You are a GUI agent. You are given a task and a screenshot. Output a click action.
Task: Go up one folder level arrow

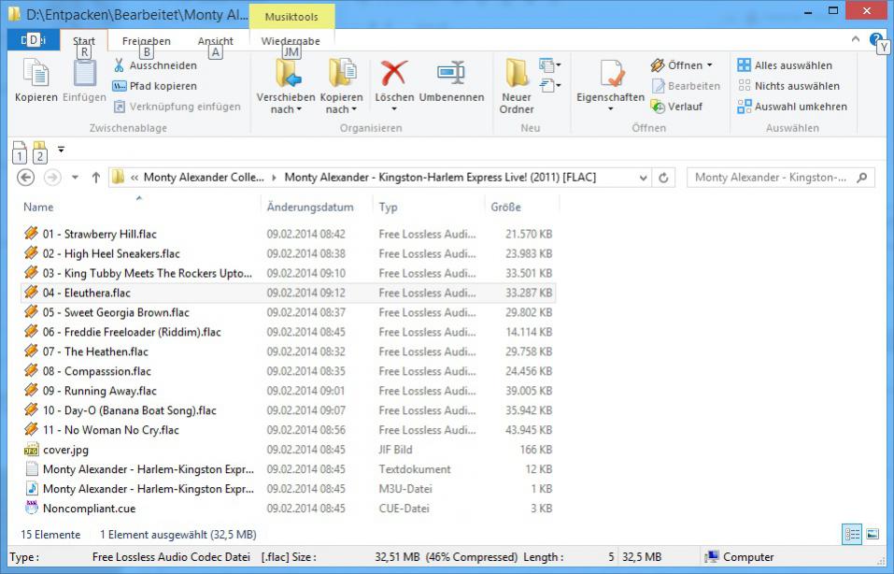click(x=95, y=178)
